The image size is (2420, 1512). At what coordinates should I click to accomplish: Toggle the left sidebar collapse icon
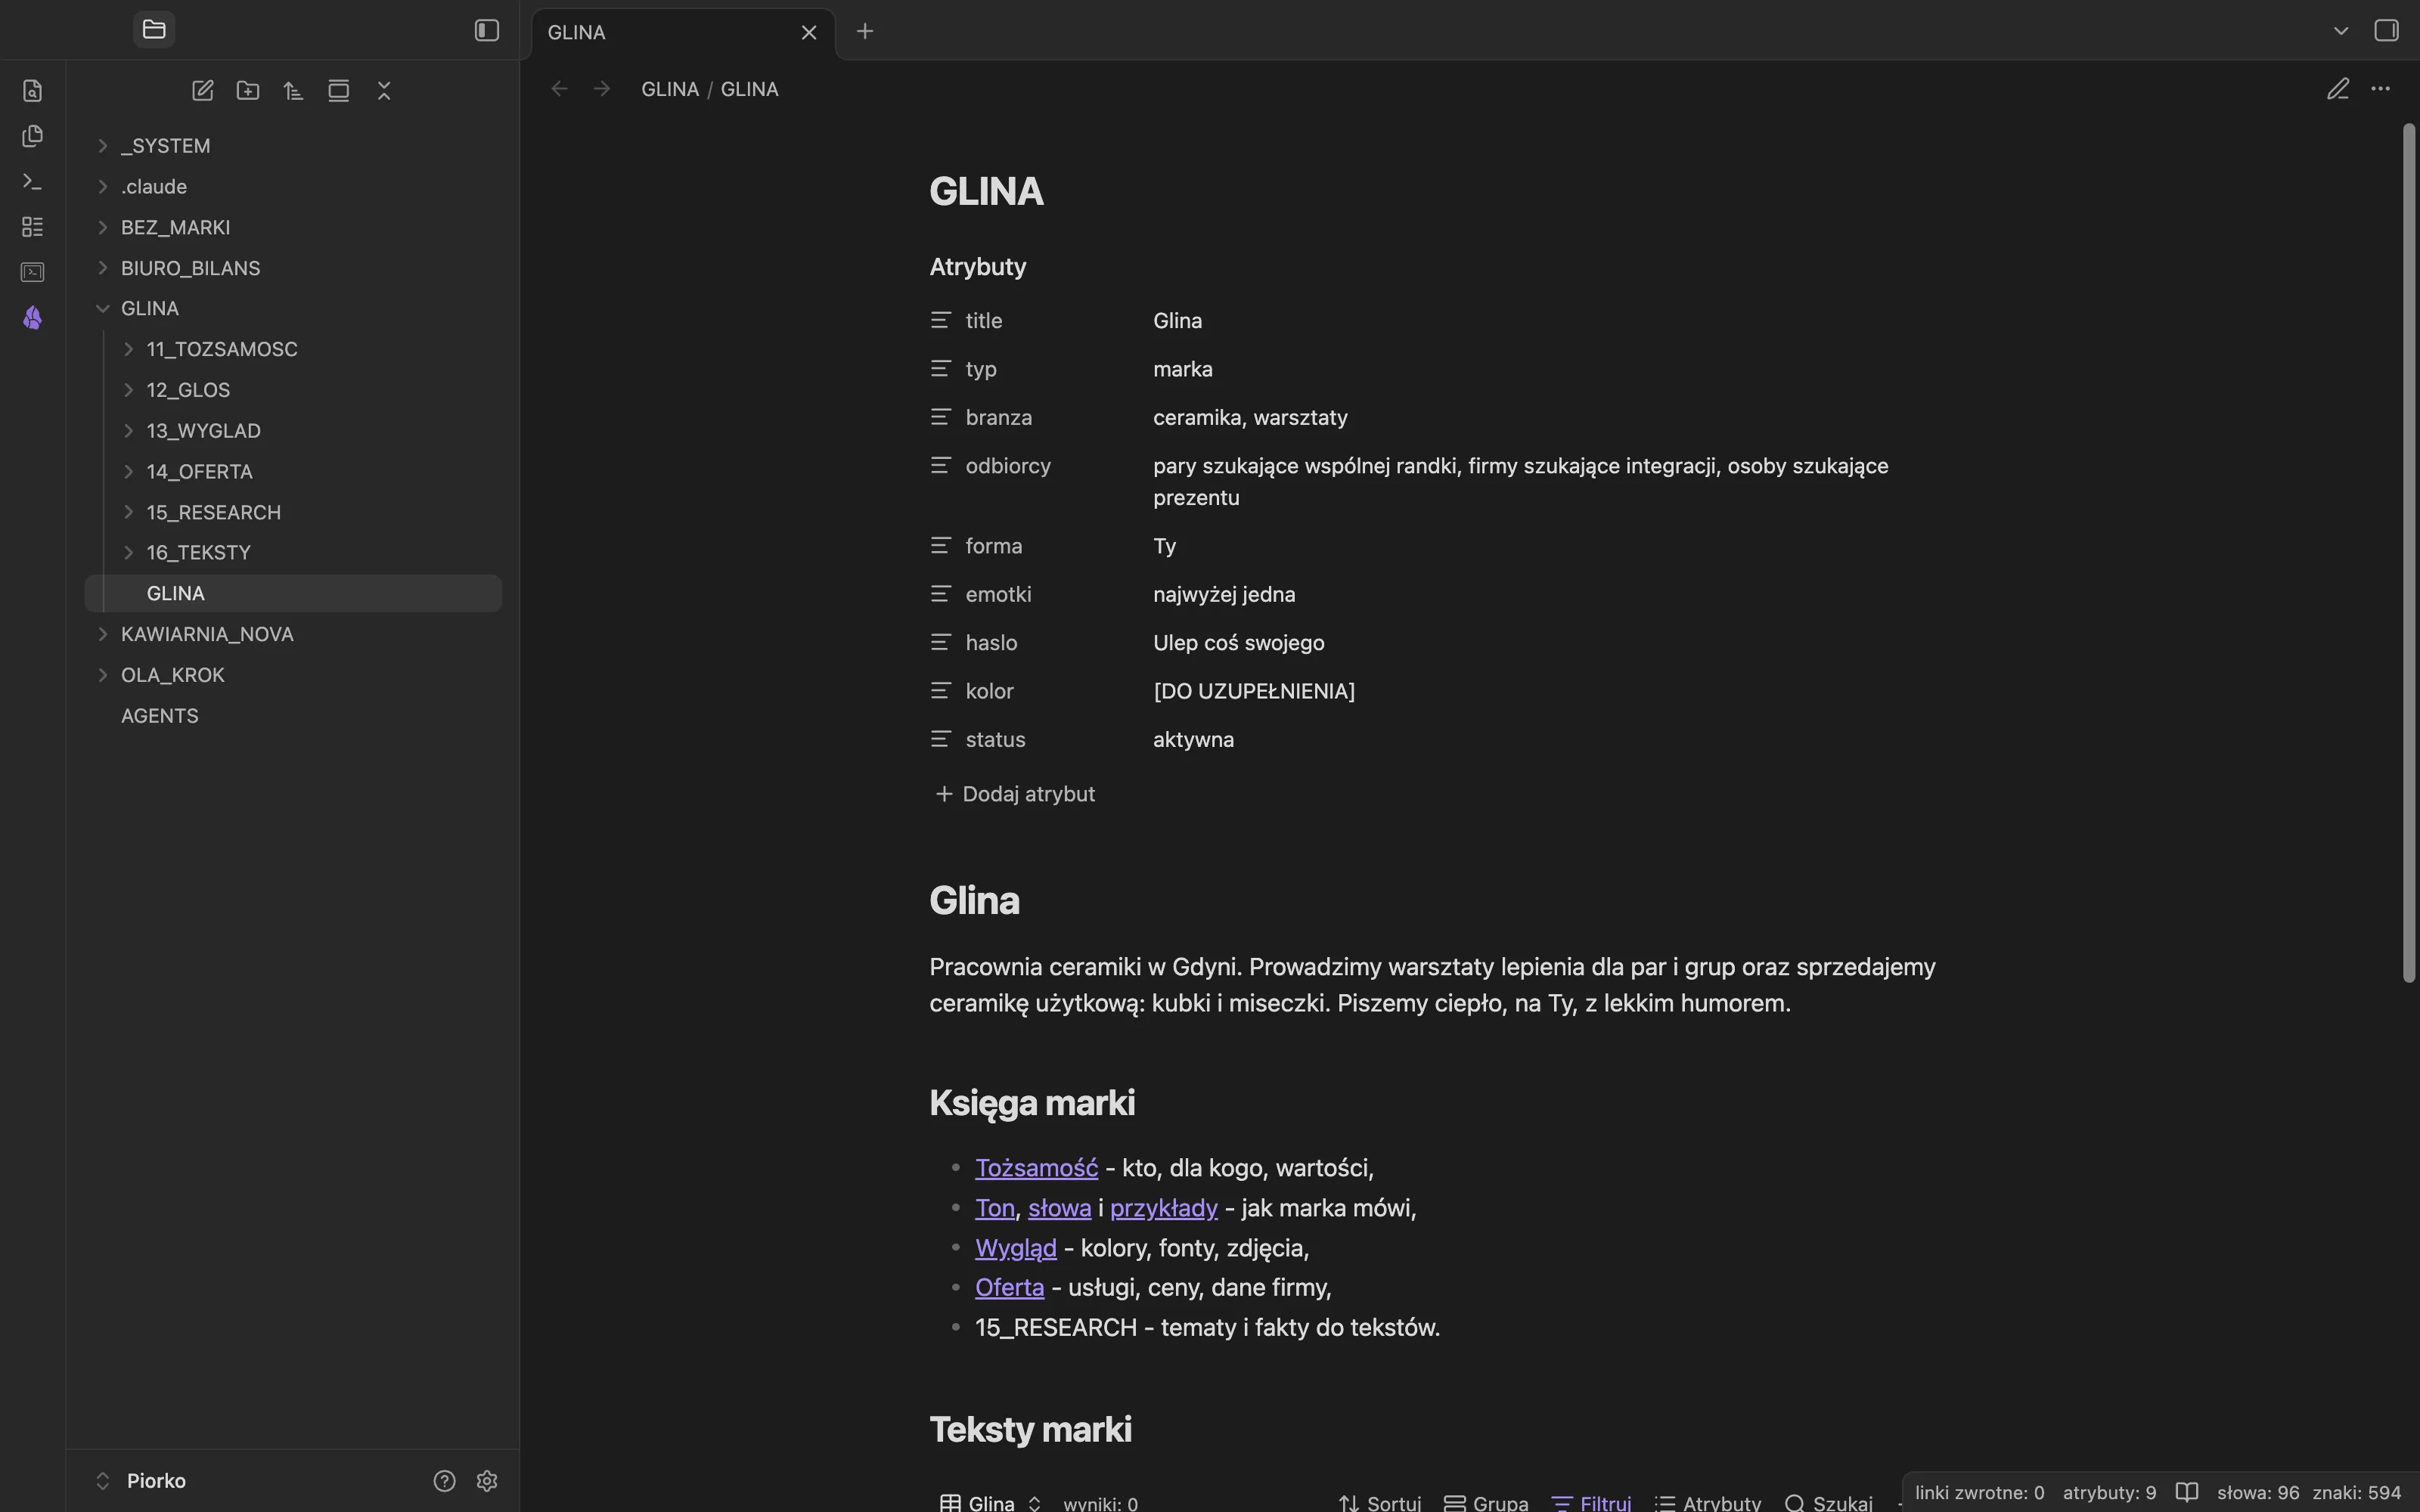pos(486,31)
